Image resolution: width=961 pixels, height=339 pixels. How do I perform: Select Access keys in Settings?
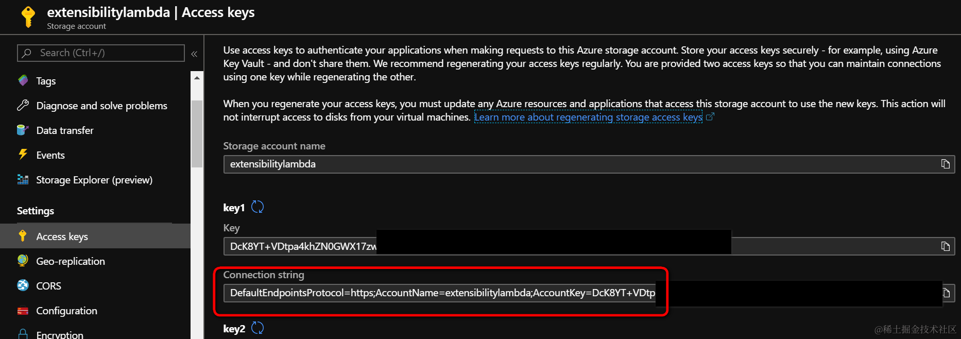(x=95, y=236)
